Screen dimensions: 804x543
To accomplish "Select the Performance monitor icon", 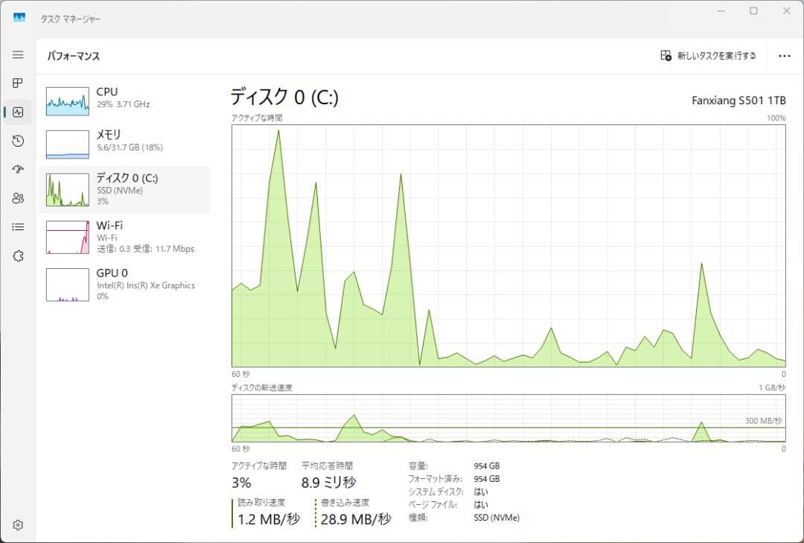I will coord(18,112).
